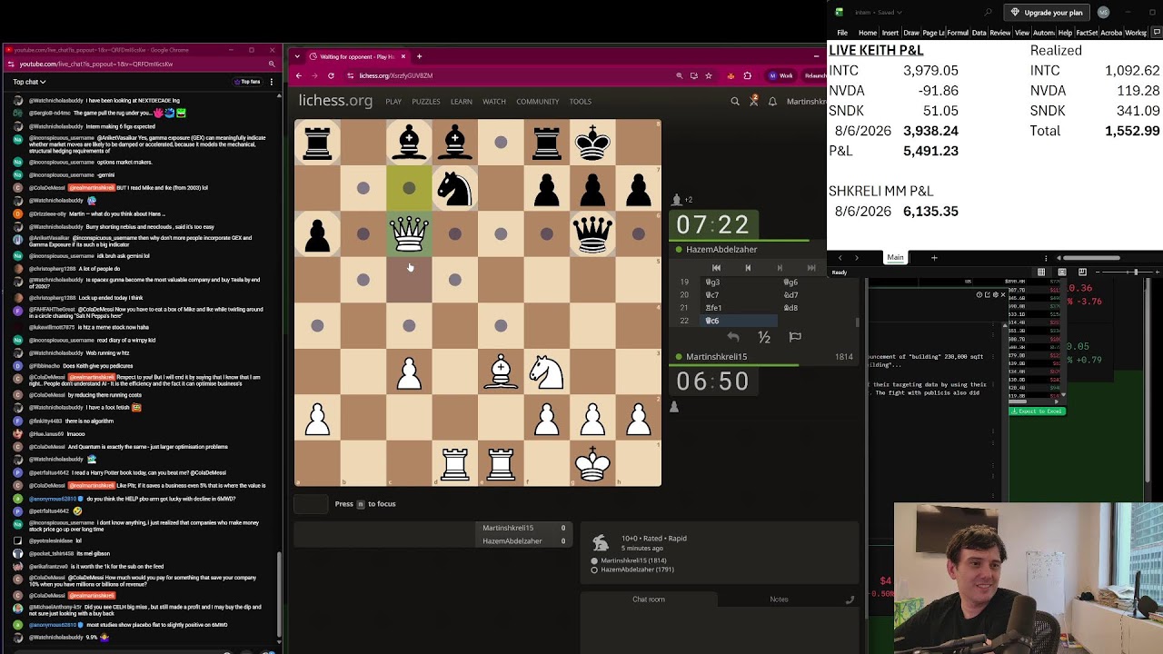Switch to lichess Notes tab

pyautogui.click(x=779, y=599)
